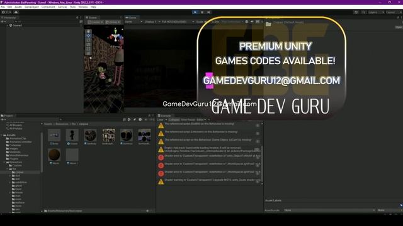Open Console Editor dropdown
The height and width of the screenshot is (226, 403).
point(201,120)
